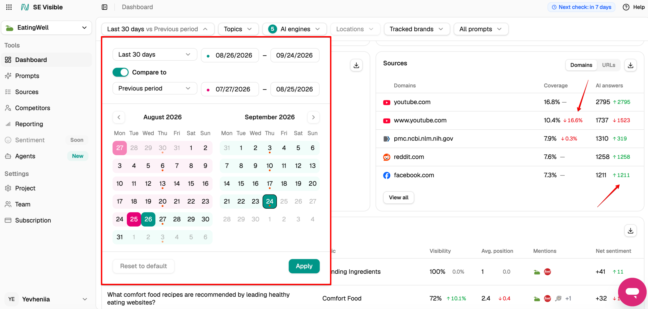The height and width of the screenshot is (309, 648).
Task: Expand the EatingWell project dropdown
Action: tap(47, 28)
